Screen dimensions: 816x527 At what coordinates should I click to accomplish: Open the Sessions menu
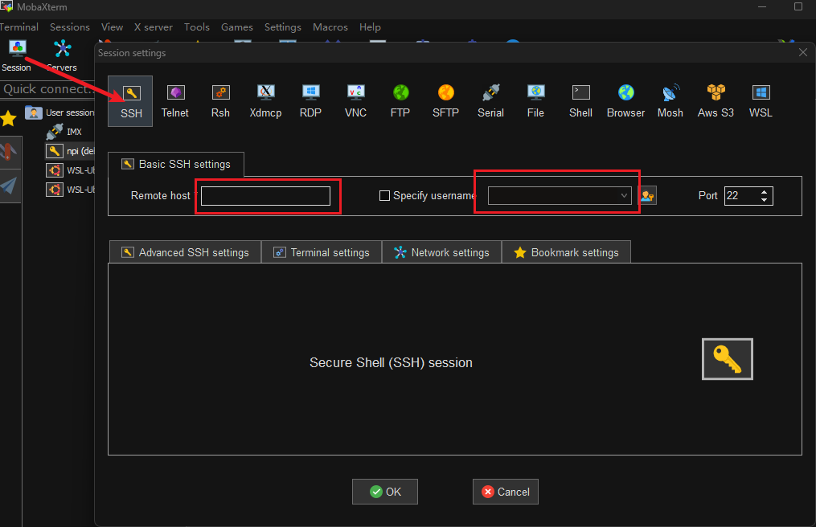pyautogui.click(x=70, y=27)
